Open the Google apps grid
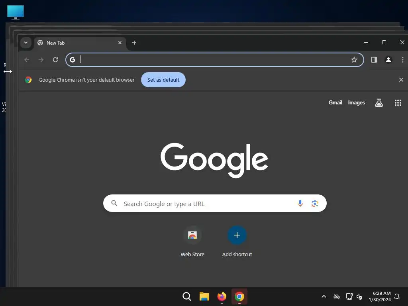Viewport: 408px width, 306px height. tap(398, 103)
